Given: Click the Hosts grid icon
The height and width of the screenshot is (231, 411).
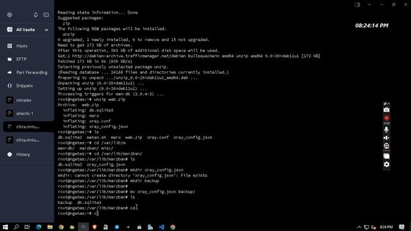Looking at the screenshot, I should pyautogui.click(x=10, y=46).
